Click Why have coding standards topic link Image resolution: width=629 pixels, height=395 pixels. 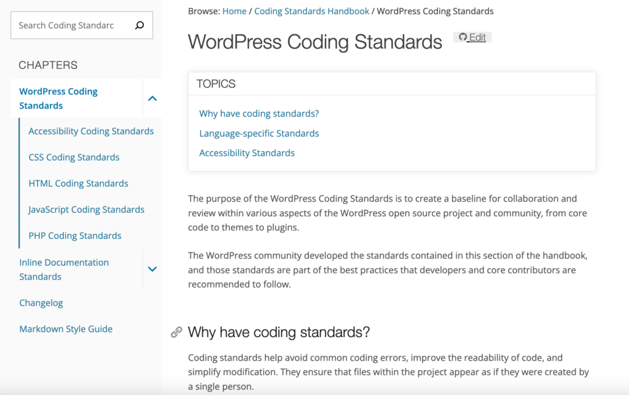coord(259,113)
